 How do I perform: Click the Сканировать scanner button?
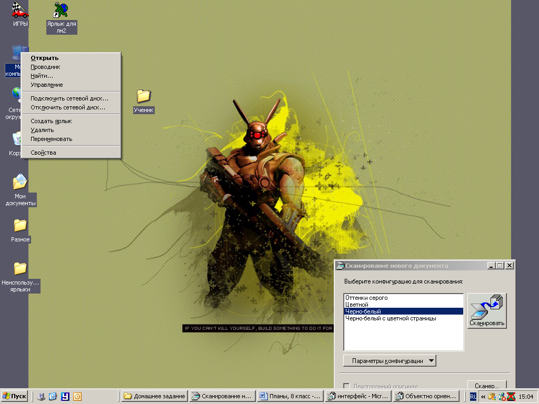(487, 311)
